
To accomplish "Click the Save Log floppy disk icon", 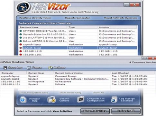I will click(5, 68).
